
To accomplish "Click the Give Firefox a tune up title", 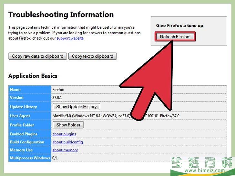I will click(179, 25).
